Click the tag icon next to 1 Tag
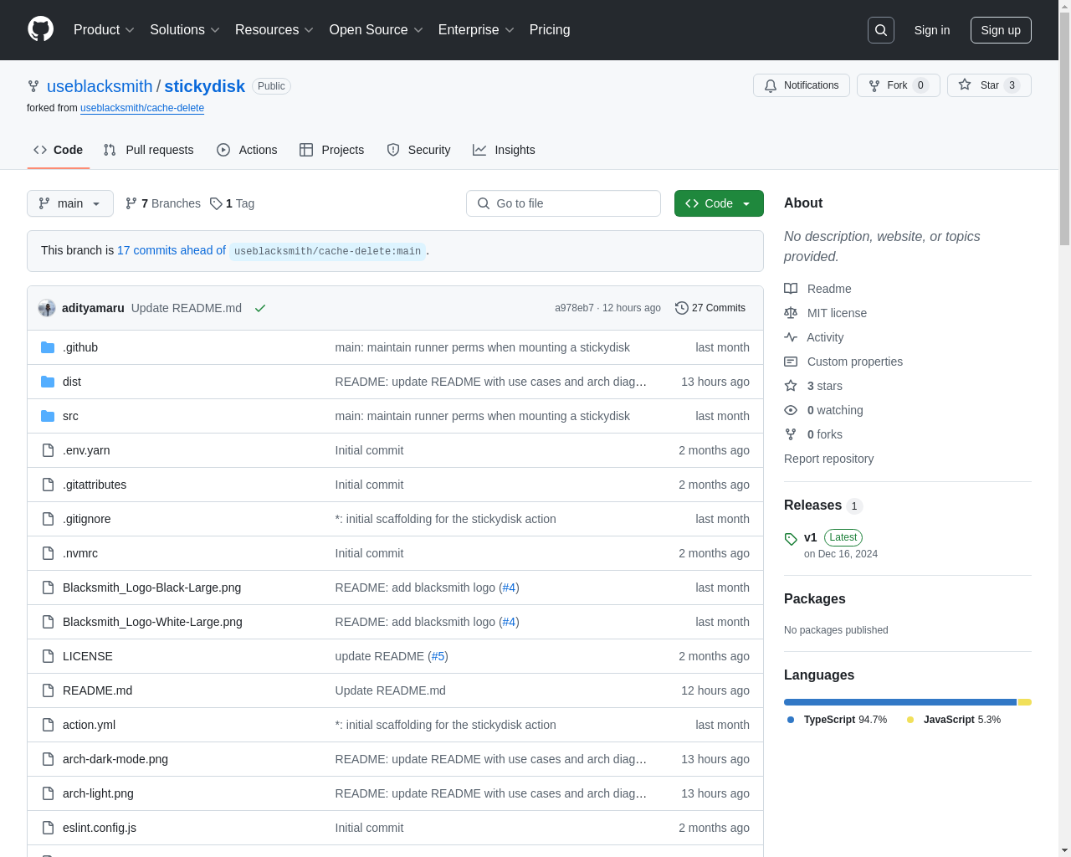This screenshot has width=1071, height=857. pos(216,203)
